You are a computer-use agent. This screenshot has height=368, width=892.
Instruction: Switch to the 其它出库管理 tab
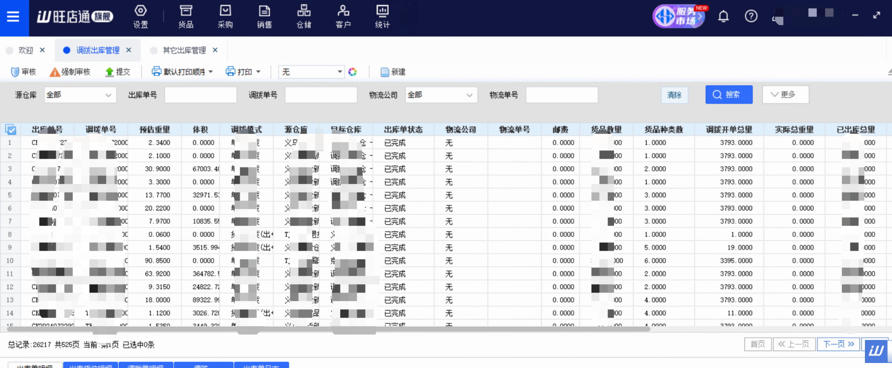point(184,50)
